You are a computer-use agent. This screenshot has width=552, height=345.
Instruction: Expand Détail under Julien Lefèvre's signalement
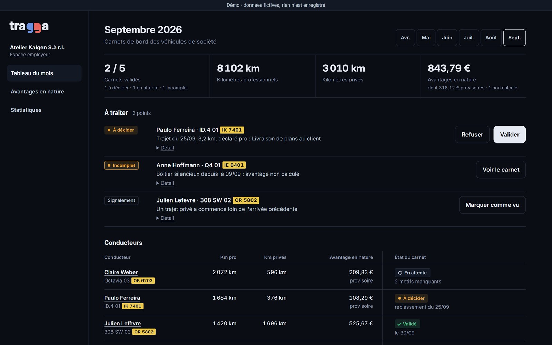pos(165,218)
